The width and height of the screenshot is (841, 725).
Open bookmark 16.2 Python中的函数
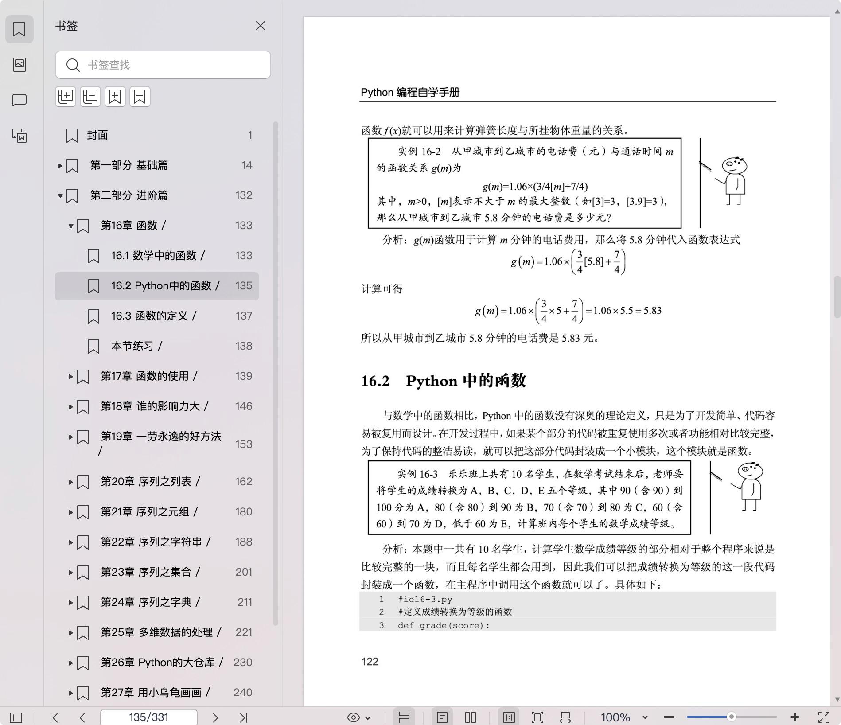pos(157,286)
